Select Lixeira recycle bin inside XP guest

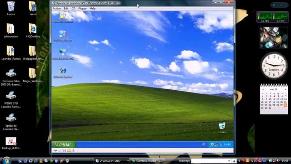(x=222, y=128)
